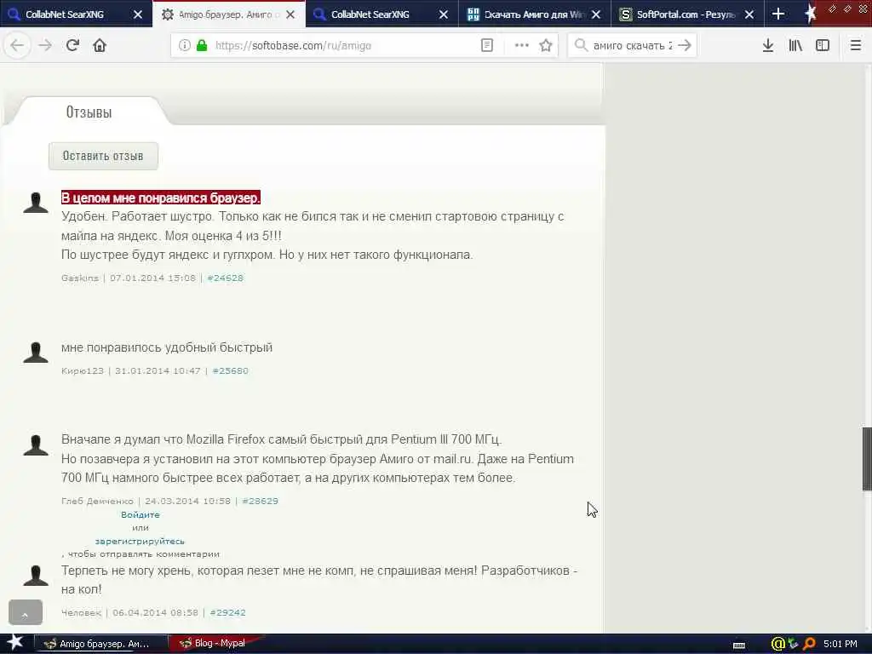The image size is (872, 654).
Task: Click the search box magnifier icon
Action: (581, 46)
